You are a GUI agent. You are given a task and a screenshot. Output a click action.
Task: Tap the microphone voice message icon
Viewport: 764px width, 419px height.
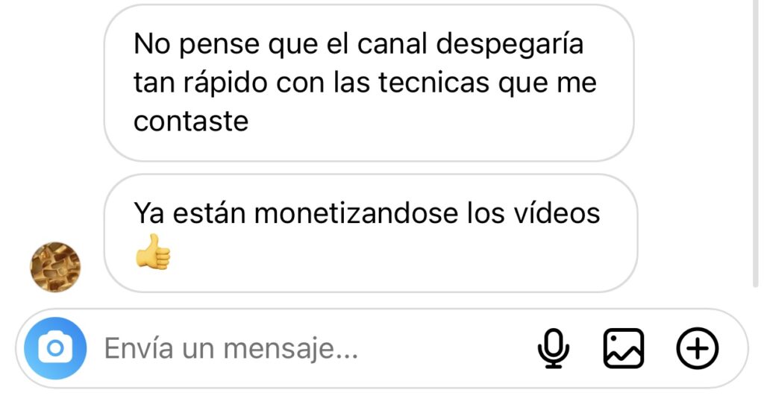point(554,348)
